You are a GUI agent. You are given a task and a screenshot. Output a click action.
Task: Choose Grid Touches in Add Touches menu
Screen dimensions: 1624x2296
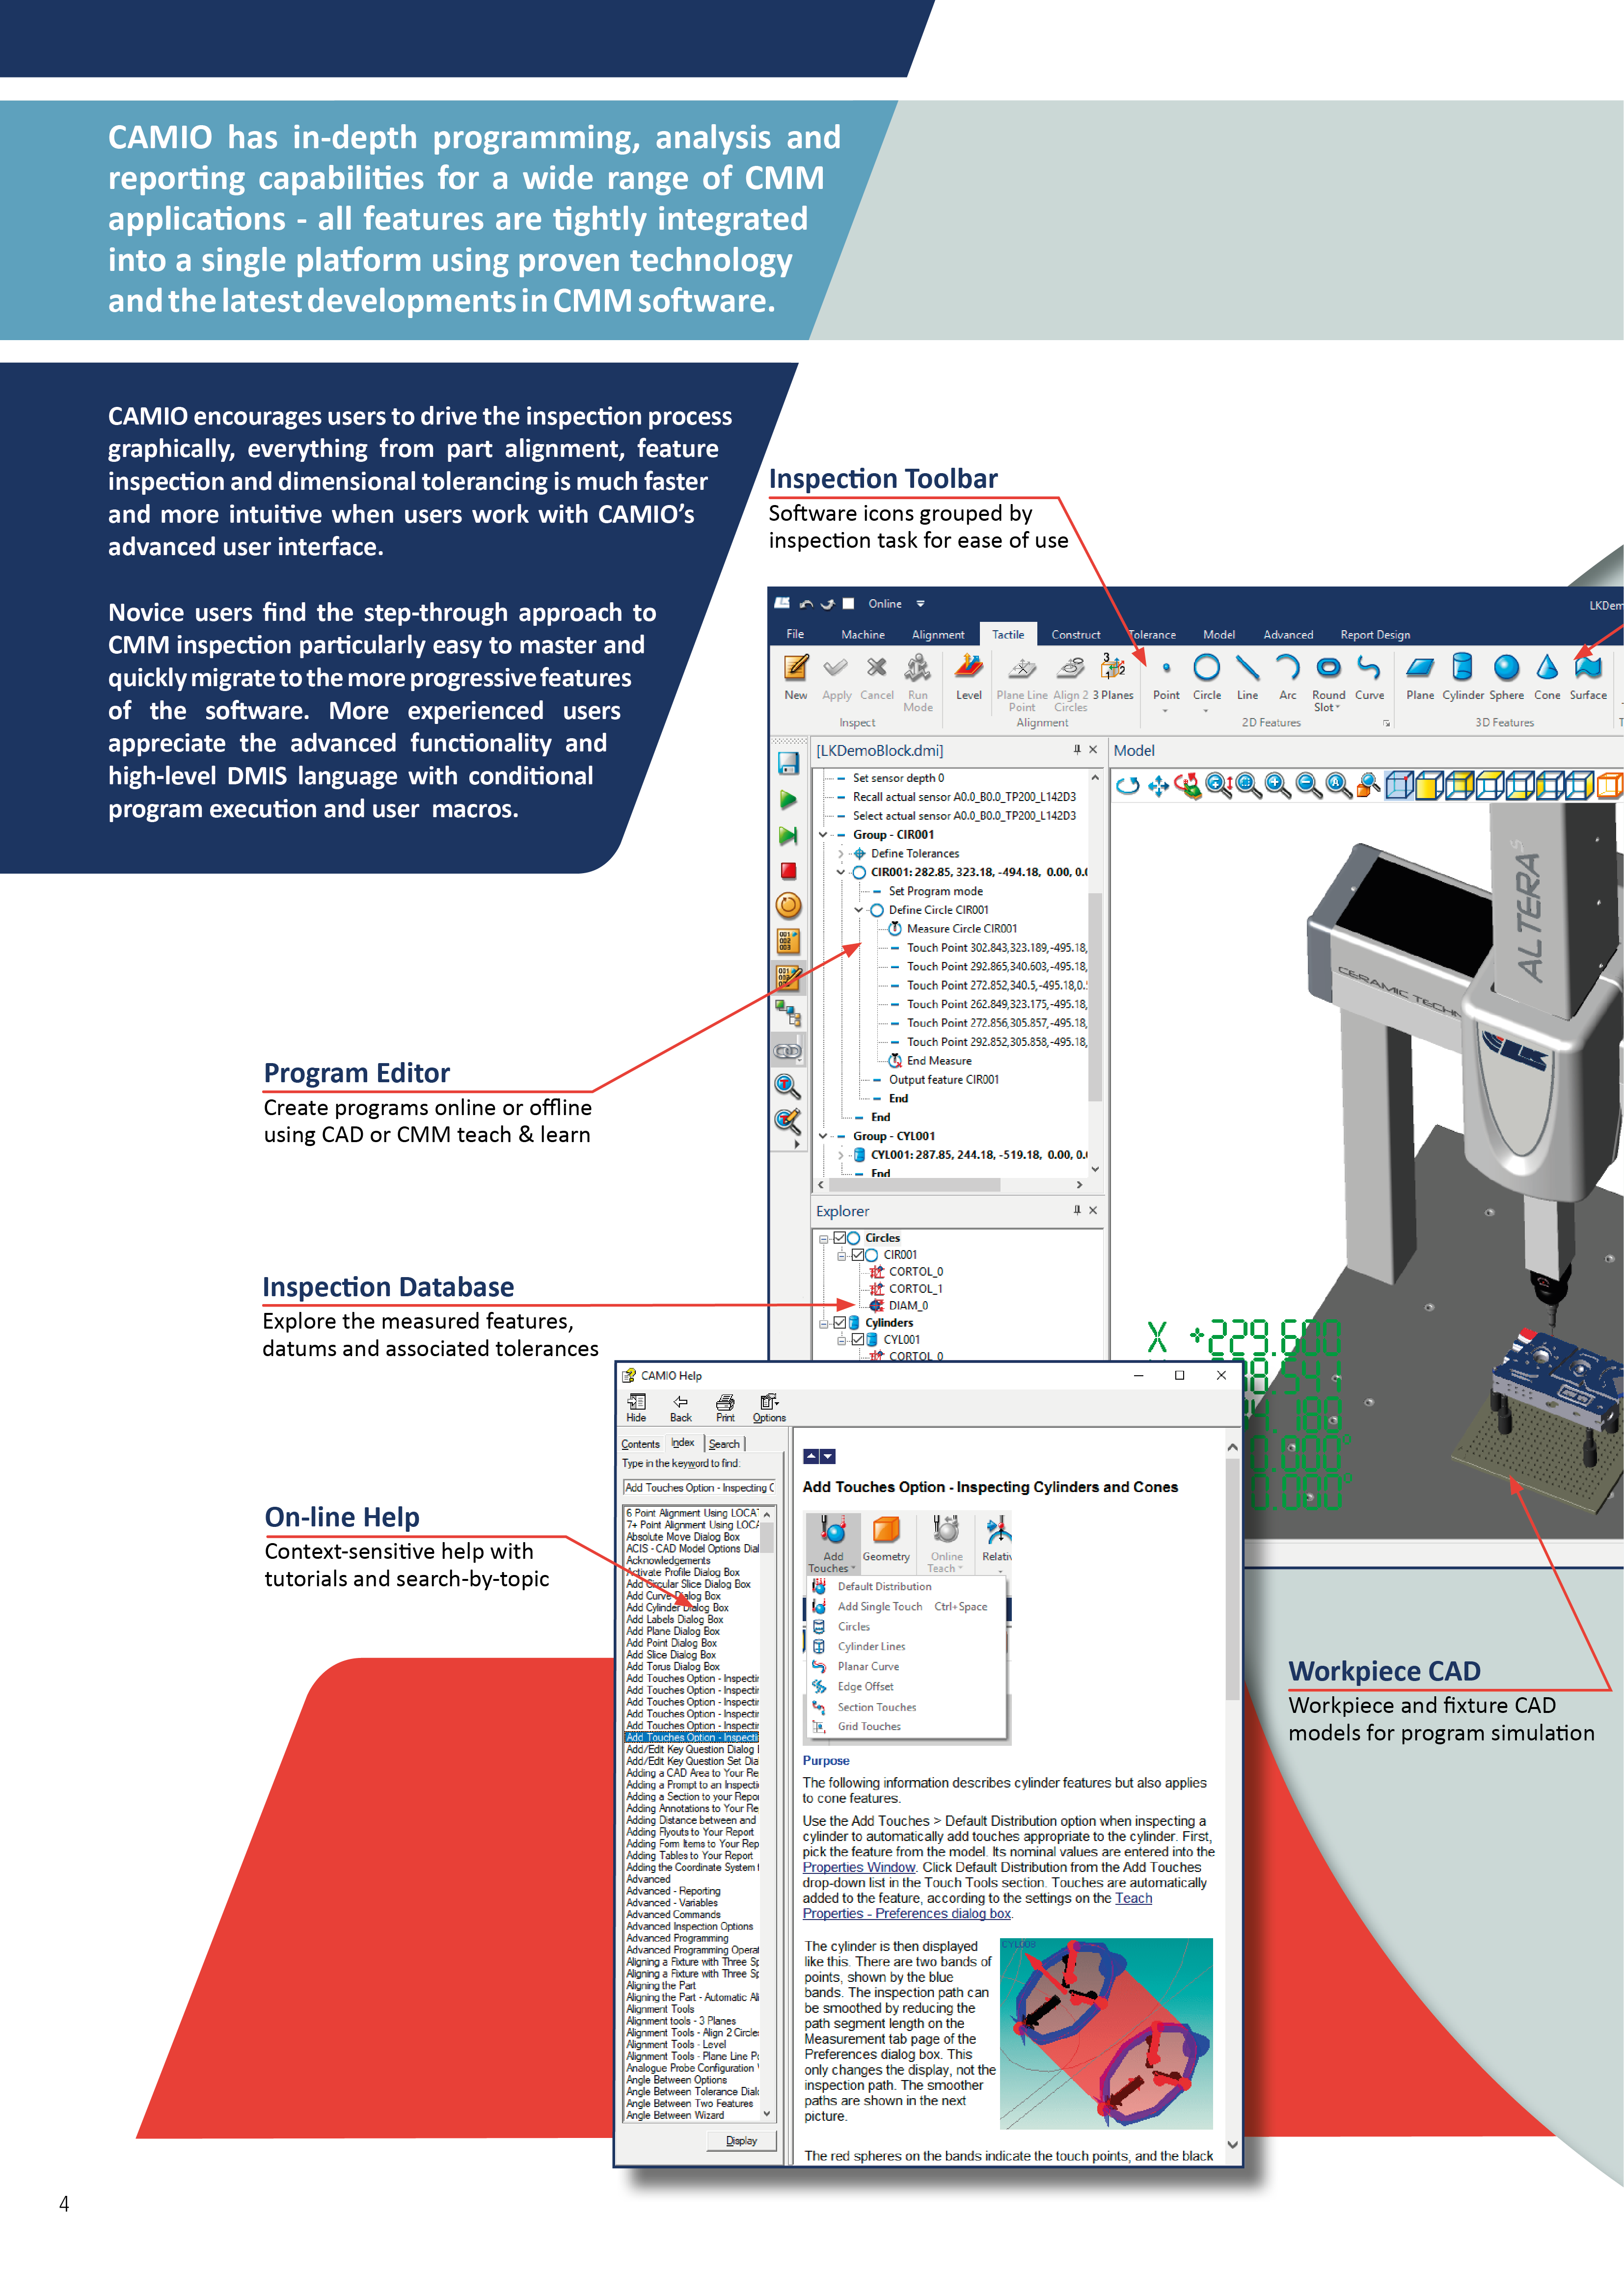869,1726
